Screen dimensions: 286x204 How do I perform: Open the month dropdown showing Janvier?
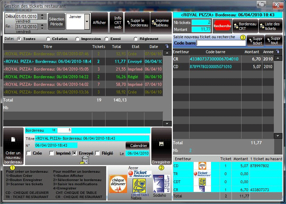87,21
